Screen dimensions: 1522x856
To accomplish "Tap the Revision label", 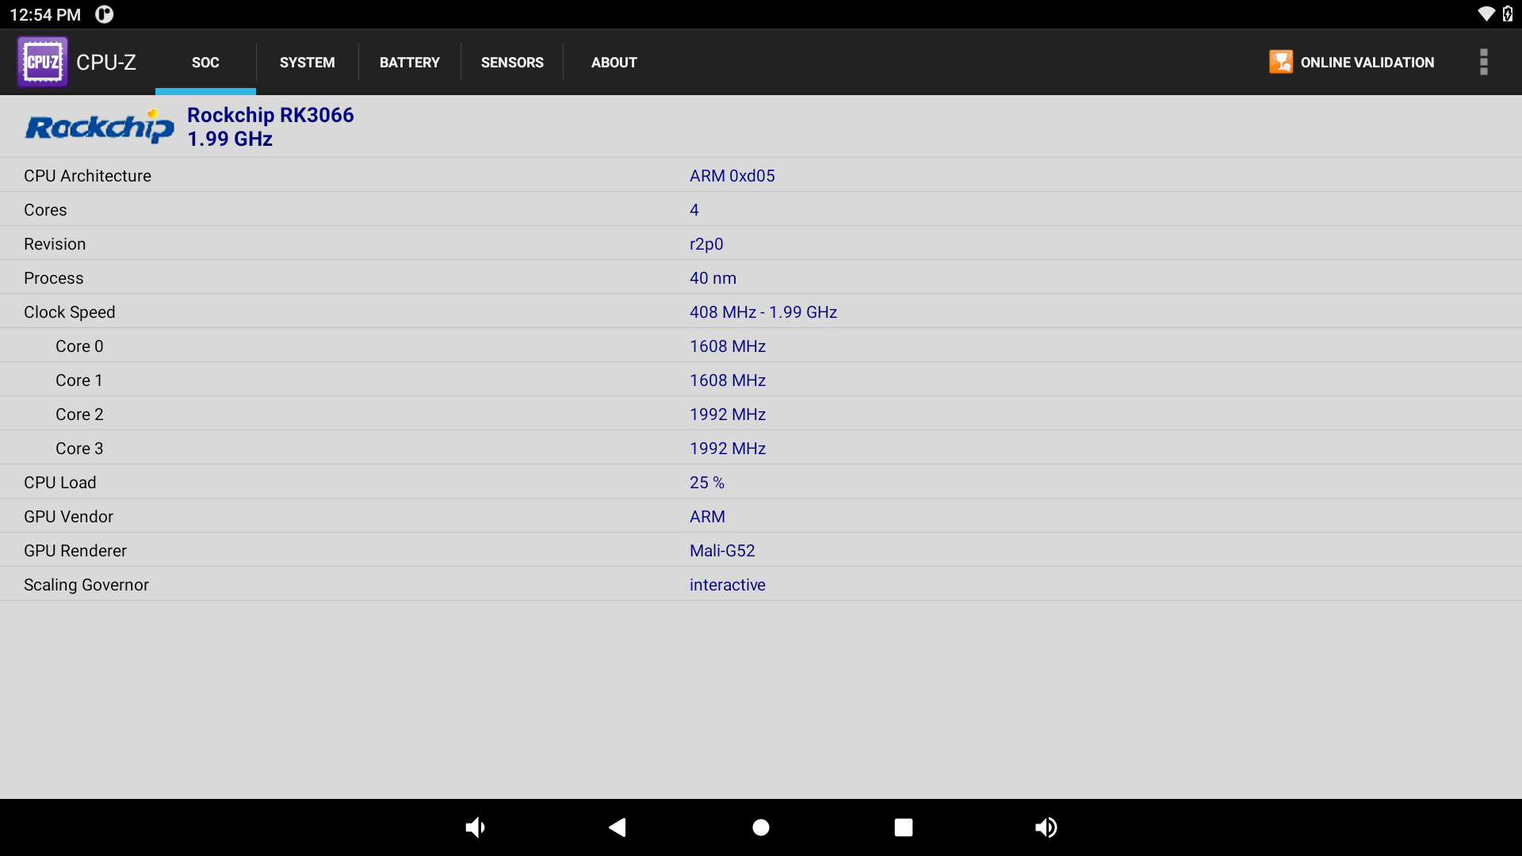I will pyautogui.click(x=55, y=244).
